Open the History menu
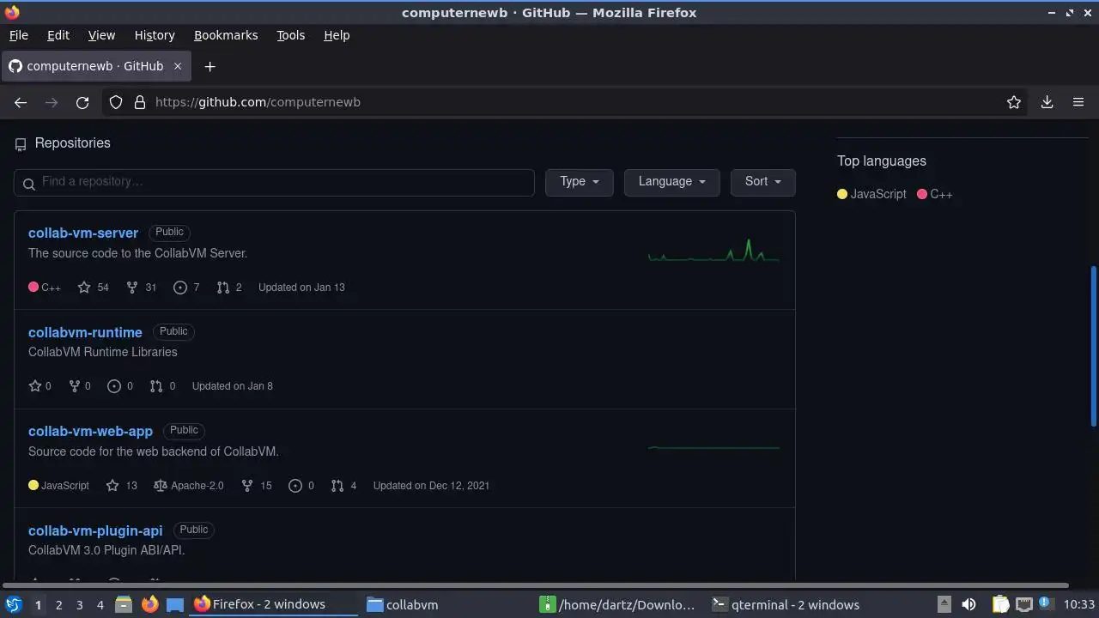 pyautogui.click(x=155, y=35)
